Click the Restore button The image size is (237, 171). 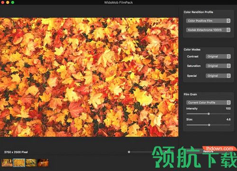pos(208,151)
